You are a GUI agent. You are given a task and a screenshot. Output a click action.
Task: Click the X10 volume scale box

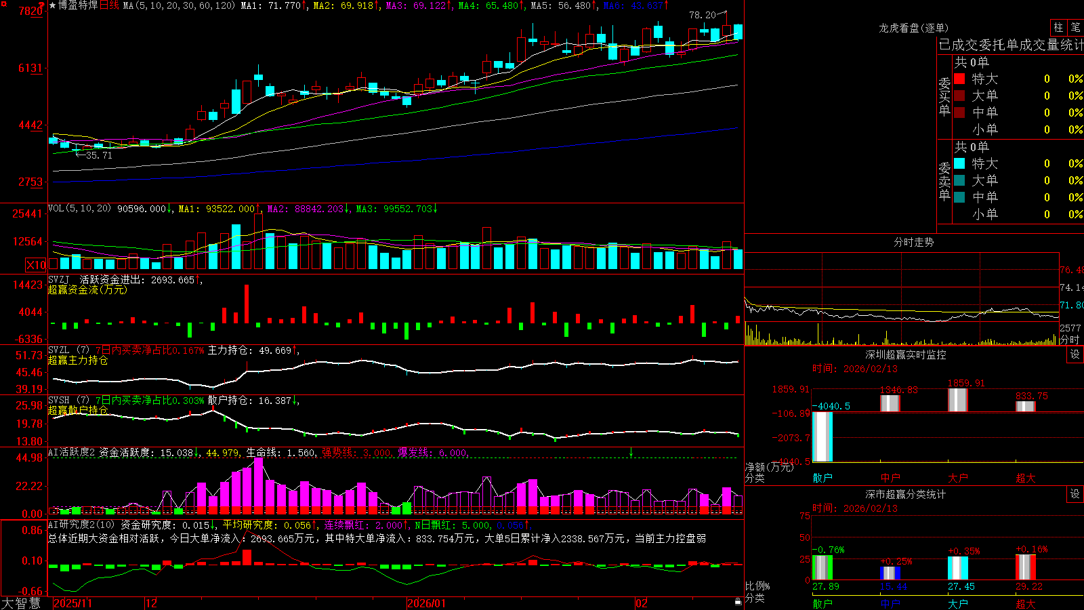[x=37, y=265]
